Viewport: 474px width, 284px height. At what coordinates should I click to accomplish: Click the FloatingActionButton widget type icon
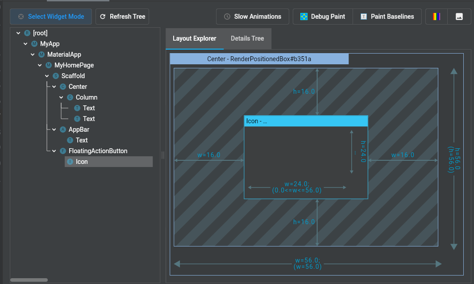63,151
